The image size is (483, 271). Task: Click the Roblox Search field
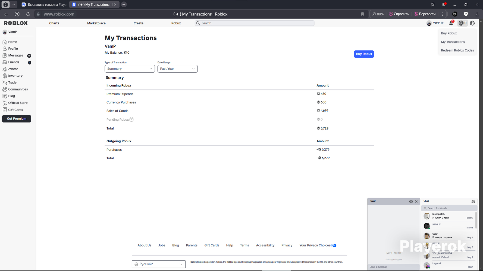coord(255,23)
